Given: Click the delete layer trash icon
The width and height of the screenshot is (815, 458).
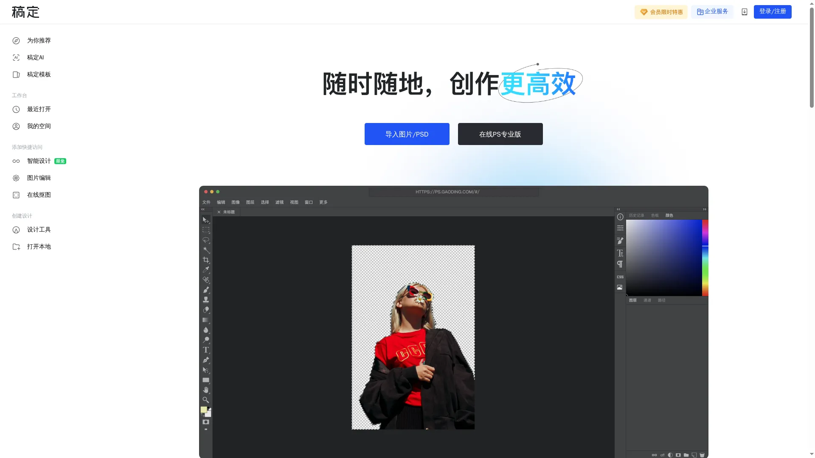Looking at the screenshot, I should [703, 455].
